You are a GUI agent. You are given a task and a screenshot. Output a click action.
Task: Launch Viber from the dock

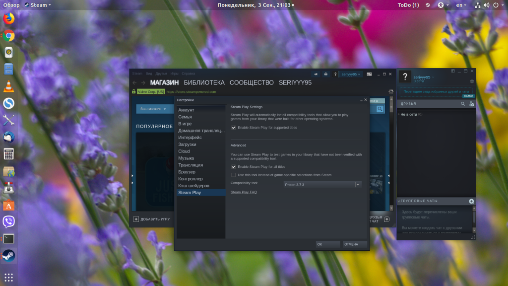9,221
